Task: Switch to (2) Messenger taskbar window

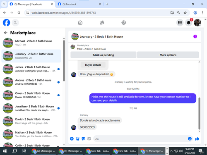Action: click(x=43, y=151)
